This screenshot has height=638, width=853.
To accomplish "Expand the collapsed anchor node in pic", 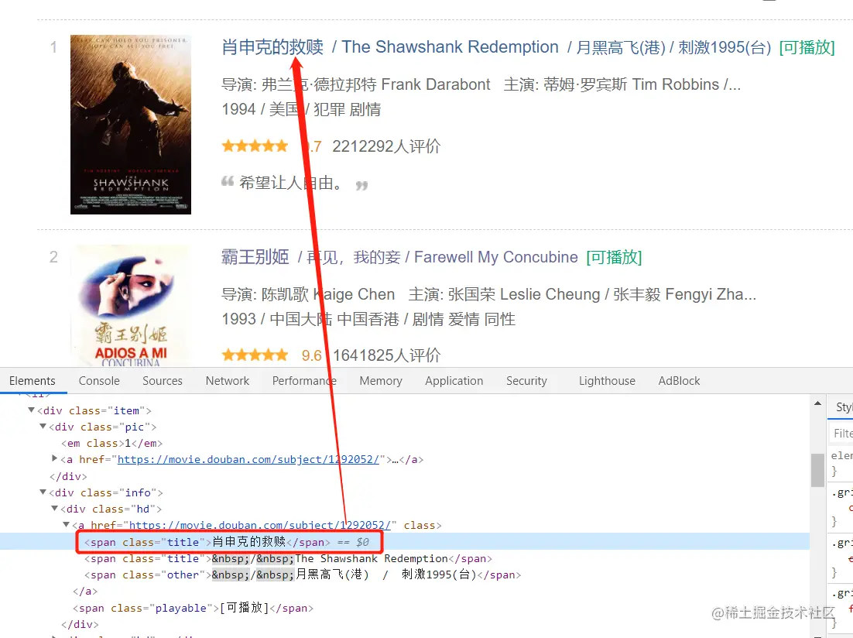I will (54, 459).
